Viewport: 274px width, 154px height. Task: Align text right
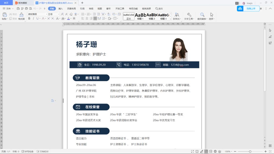click(x=91, y=18)
